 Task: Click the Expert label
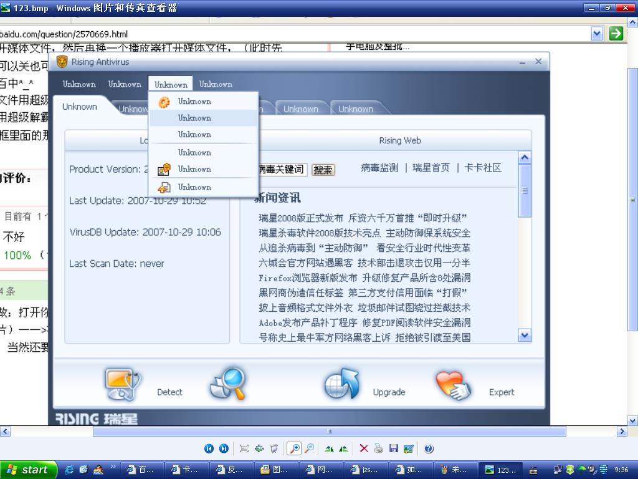click(x=502, y=392)
